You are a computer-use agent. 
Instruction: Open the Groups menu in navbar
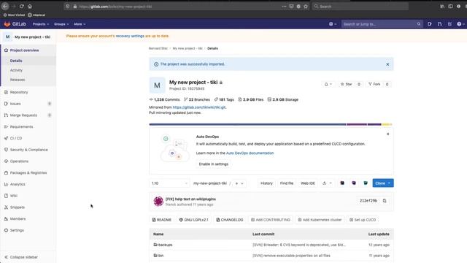tap(61, 24)
